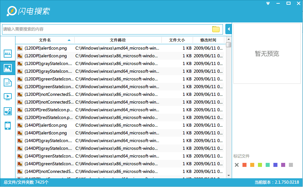
Task: Select (120DPI)alertIcon.png row with x86 path
Action: pyautogui.click(x=120, y=56)
